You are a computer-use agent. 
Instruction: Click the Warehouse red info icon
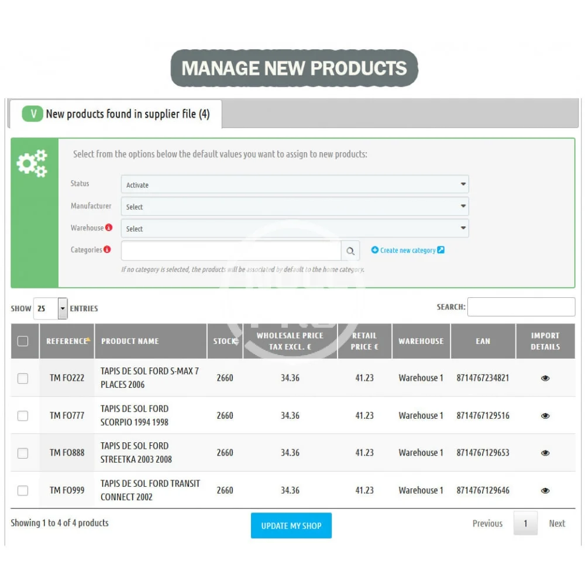tap(108, 228)
